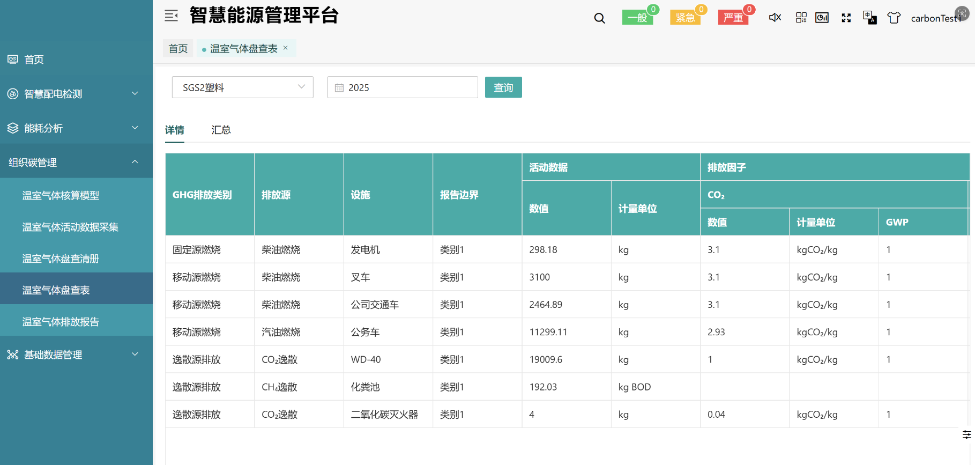This screenshot has width=975, height=465.
Task: Click the kg BOD unit cell
Action: (x=656, y=387)
